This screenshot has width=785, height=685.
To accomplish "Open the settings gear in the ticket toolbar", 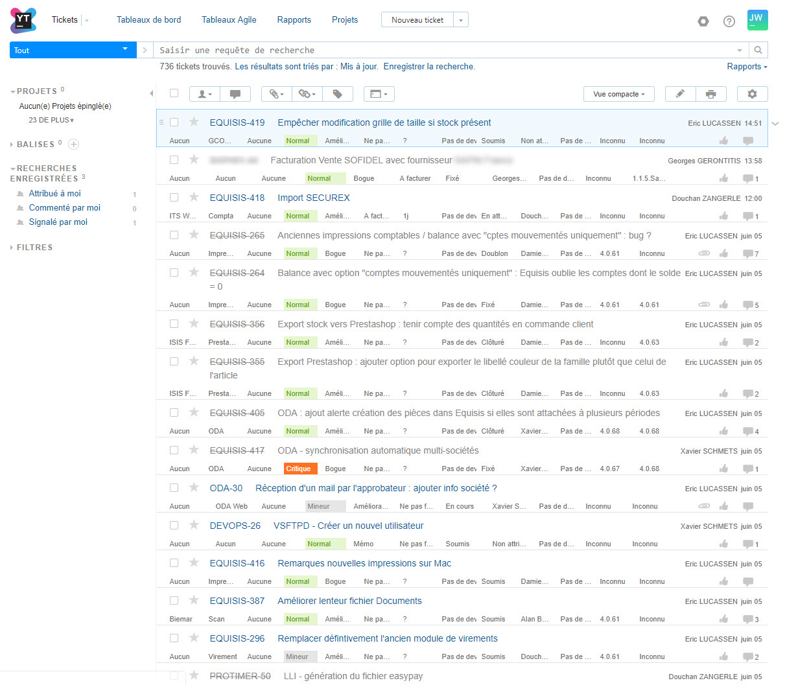I will [x=752, y=94].
